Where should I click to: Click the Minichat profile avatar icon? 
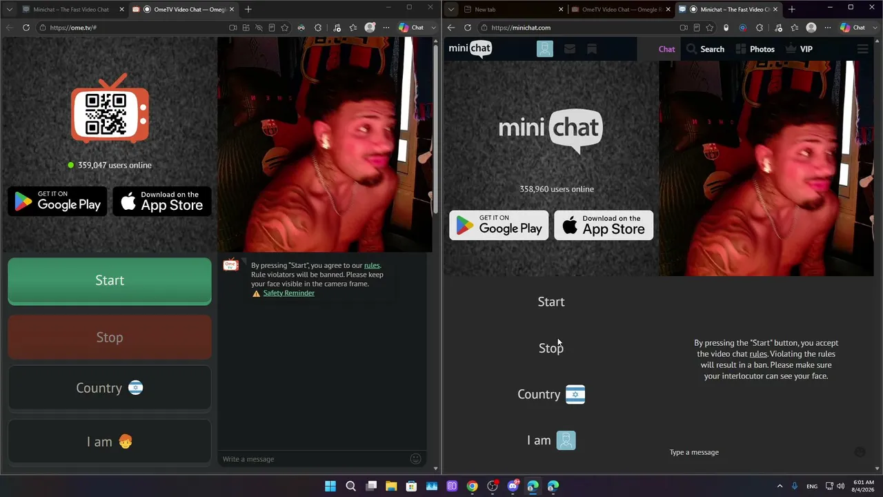tap(545, 49)
